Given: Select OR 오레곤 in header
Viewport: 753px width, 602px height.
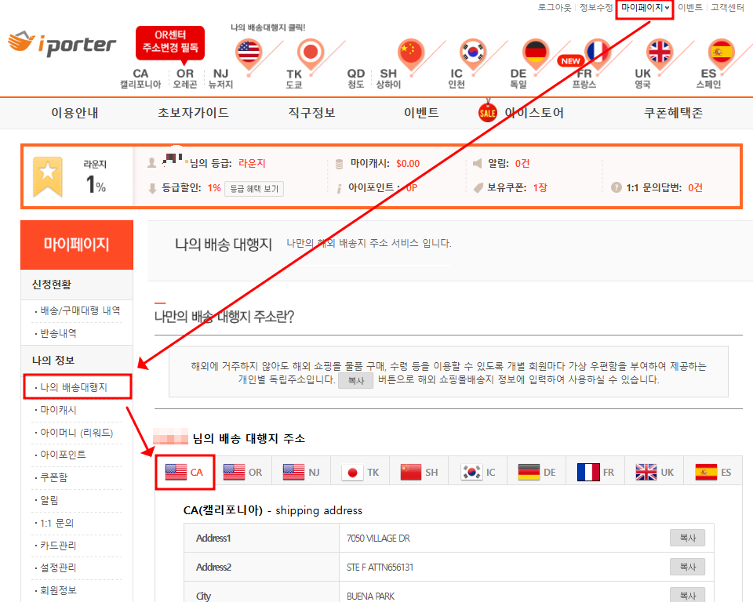Looking at the screenshot, I should point(185,78).
